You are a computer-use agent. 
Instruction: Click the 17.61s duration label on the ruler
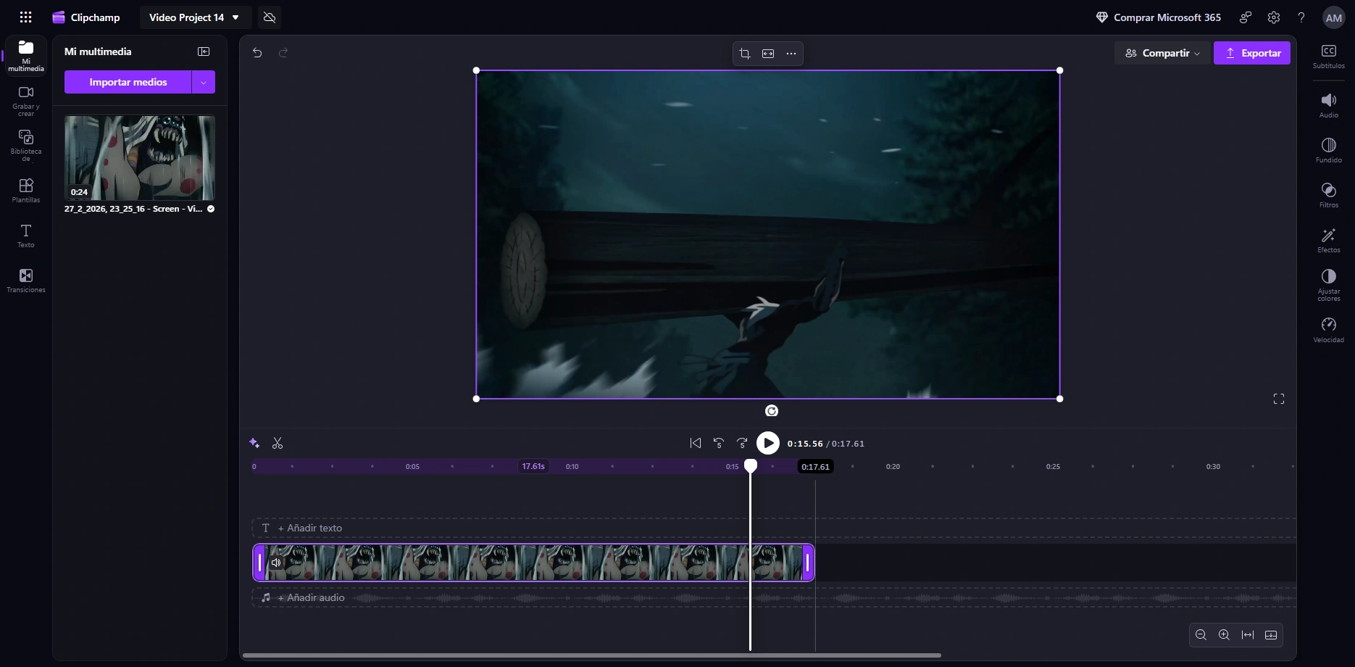pyautogui.click(x=533, y=466)
